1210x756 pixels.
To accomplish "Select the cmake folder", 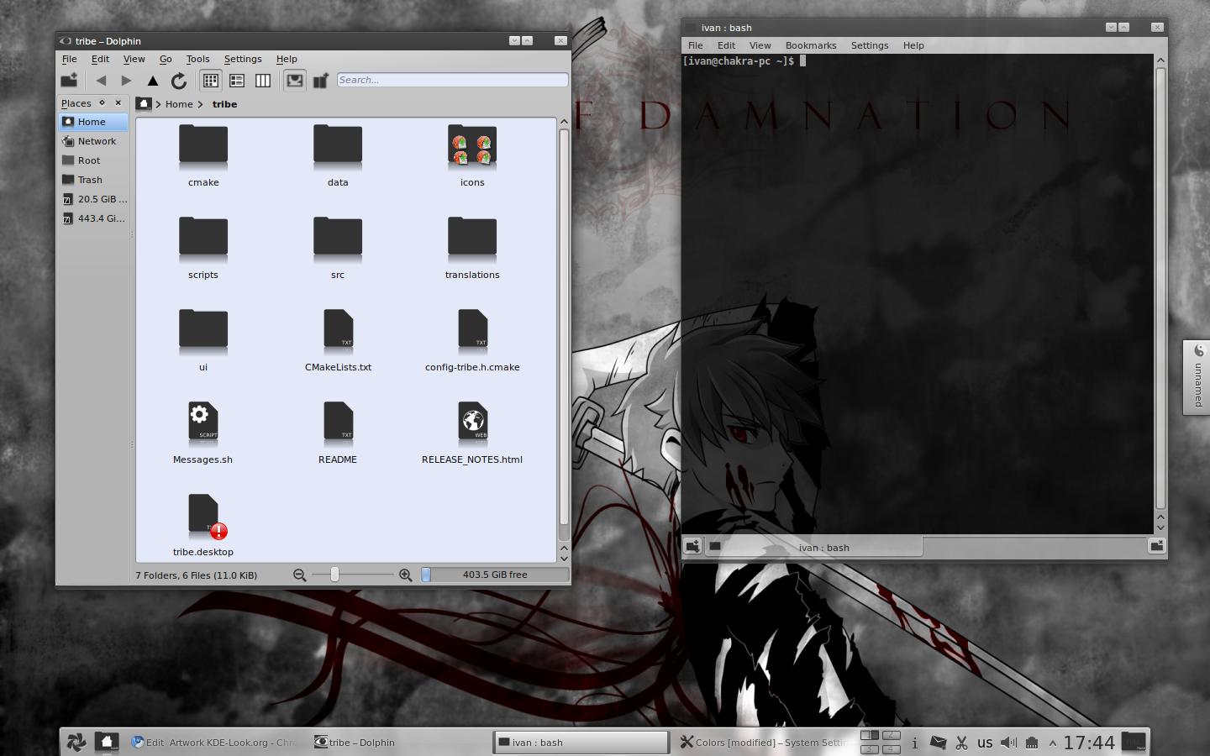I will 203,155.
